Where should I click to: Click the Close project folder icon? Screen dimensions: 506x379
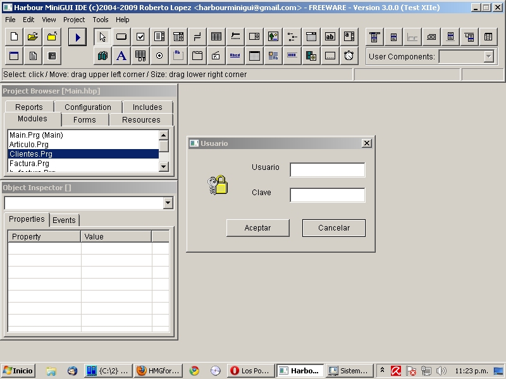(52, 37)
